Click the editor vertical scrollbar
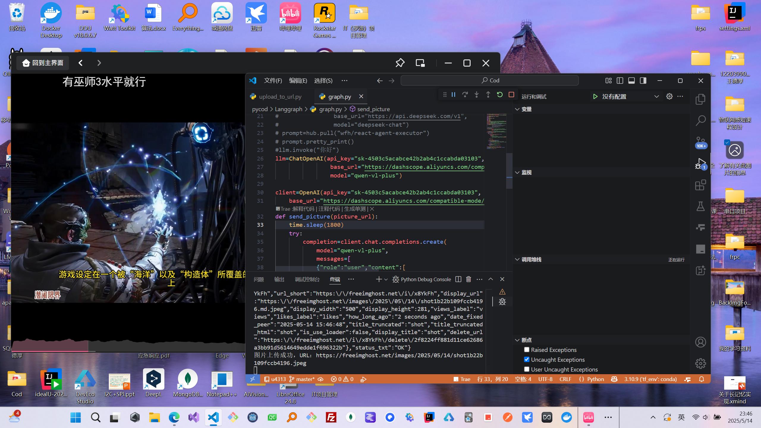The image size is (761, 428). point(509,171)
